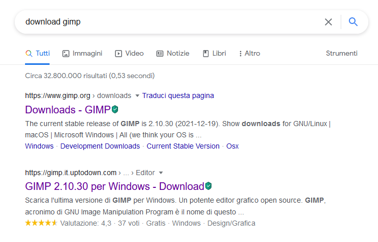The image size is (378, 242).
Task: Switch to the Immagini tab
Action: (82, 53)
